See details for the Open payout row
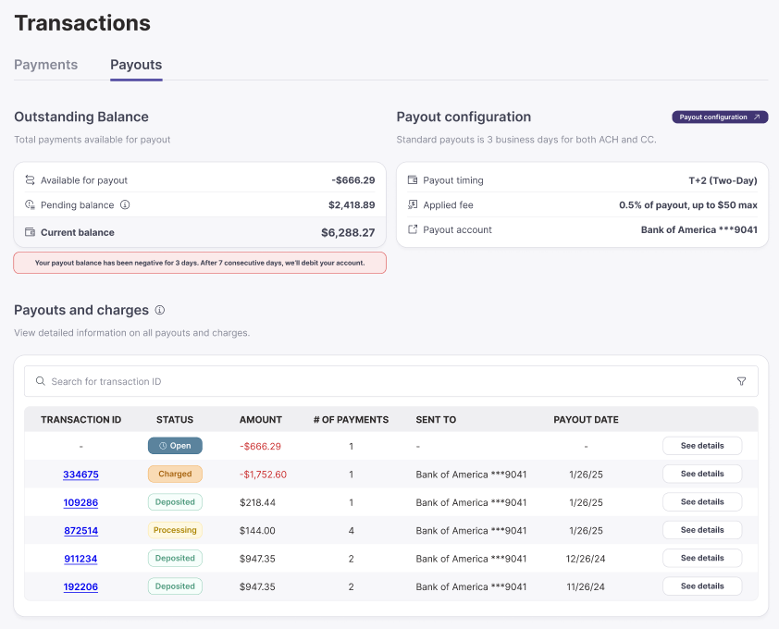The width and height of the screenshot is (779, 629). click(702, 446)
